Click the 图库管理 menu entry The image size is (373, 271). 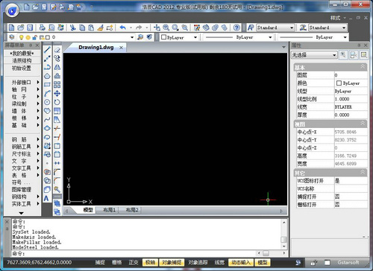click(x=22, y=189)
